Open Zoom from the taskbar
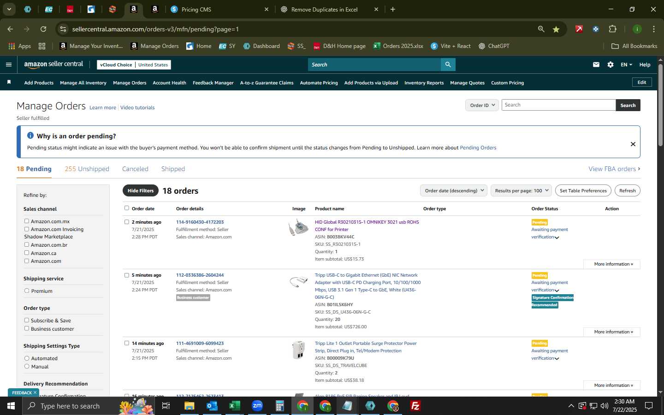 (x=257, y=406)
